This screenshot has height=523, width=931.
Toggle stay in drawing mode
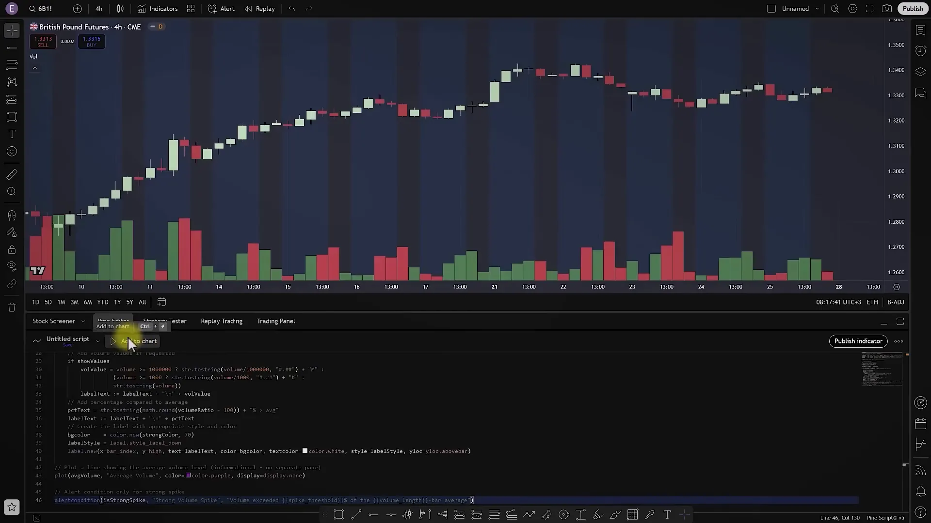(x=12, y=232)
